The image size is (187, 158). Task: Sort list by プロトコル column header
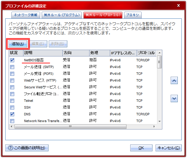[146, 53]
